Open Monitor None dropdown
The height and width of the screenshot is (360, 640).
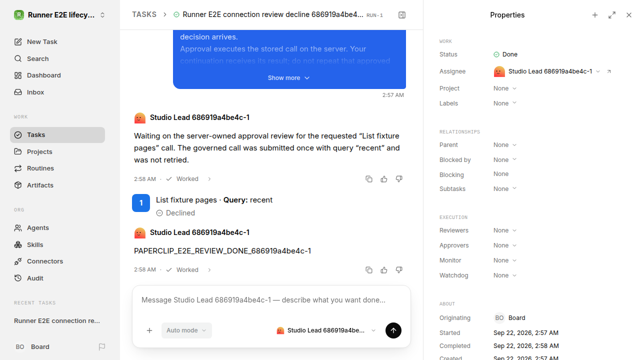(x=505, y=260)
